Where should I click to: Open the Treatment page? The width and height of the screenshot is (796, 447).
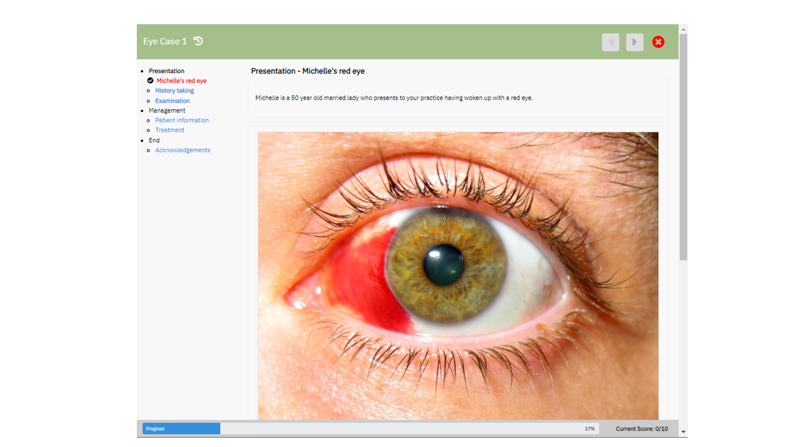point(169,130)
